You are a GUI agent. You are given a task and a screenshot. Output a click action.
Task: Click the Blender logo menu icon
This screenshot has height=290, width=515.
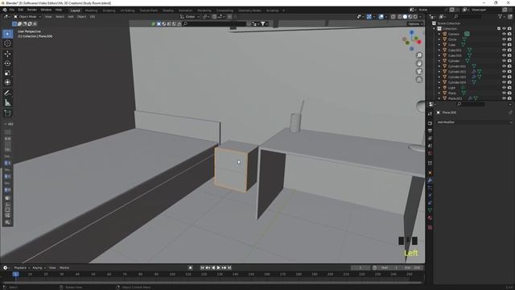[x=5, y=10]
